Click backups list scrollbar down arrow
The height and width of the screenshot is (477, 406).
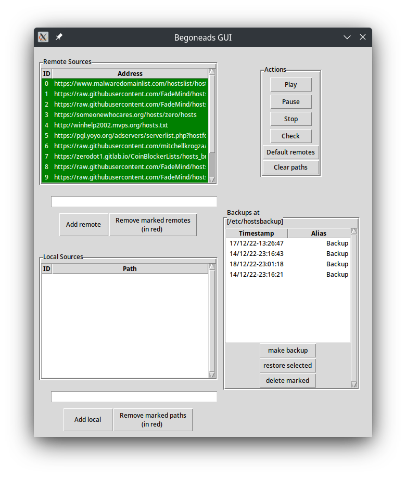(x=354, y=384)
